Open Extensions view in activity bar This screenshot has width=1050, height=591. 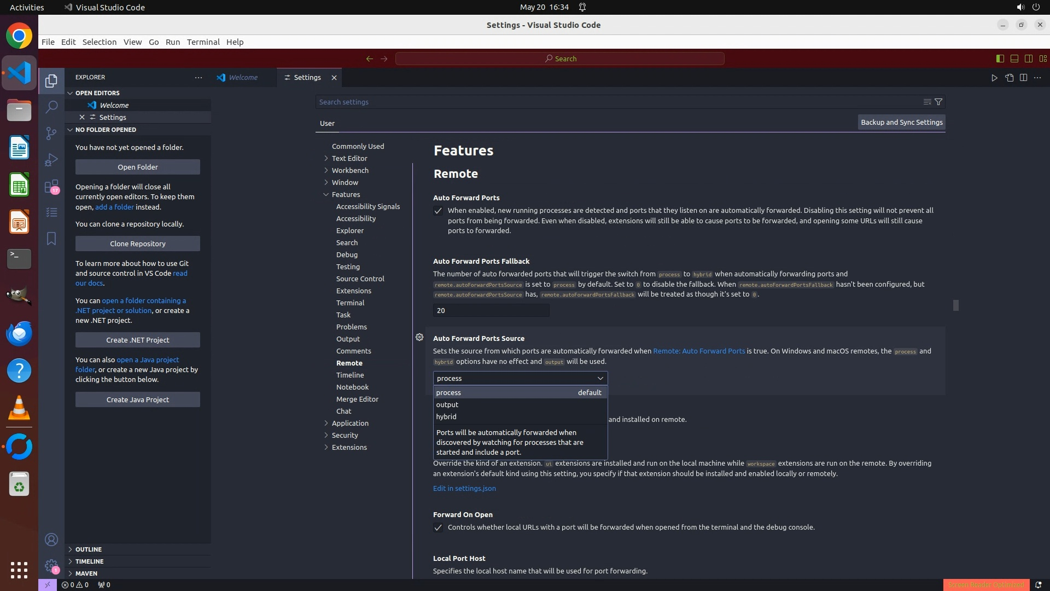[x=51, y=187]
